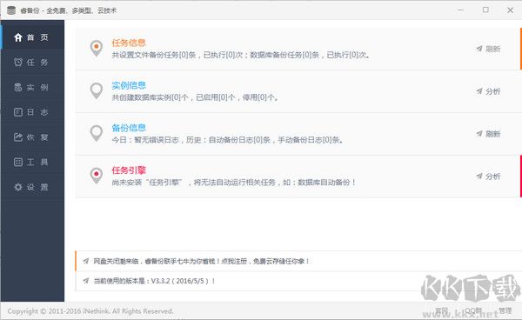Click the 任务引擎 heading

click(129, 170)
